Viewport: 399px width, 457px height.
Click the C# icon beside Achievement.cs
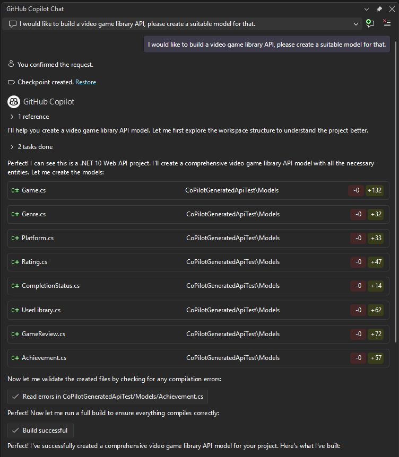coord(15,358)
